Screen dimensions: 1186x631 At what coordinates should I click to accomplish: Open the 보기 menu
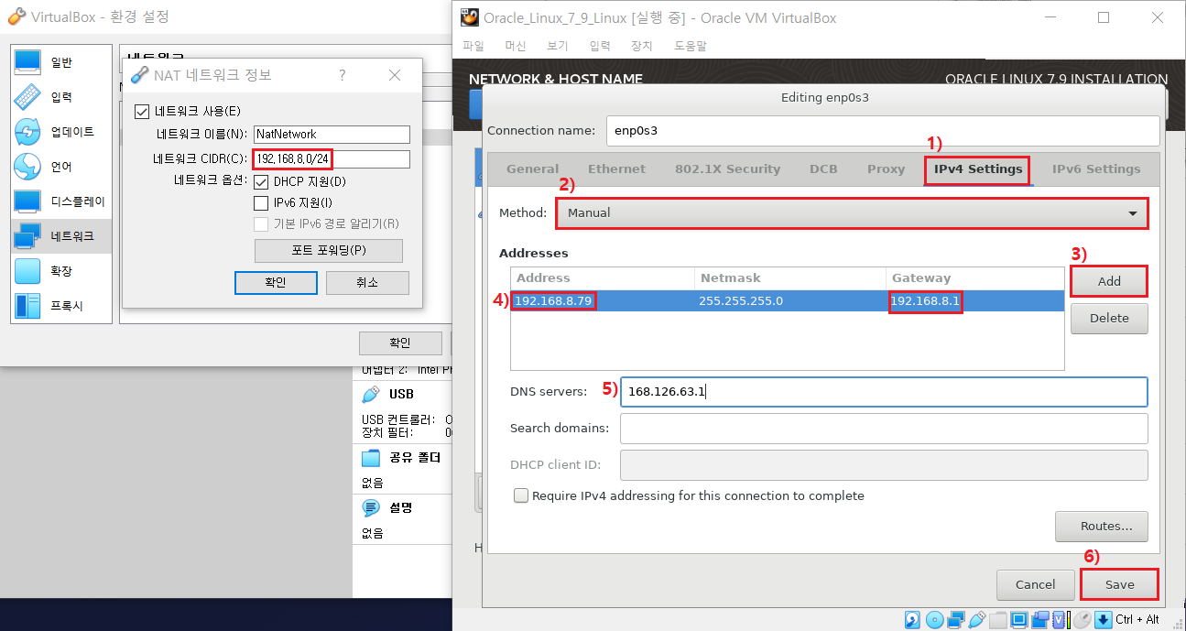(x=558, y=46)
